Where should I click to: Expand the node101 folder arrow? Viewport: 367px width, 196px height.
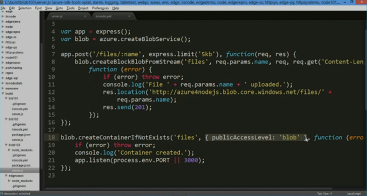point(3,57)
